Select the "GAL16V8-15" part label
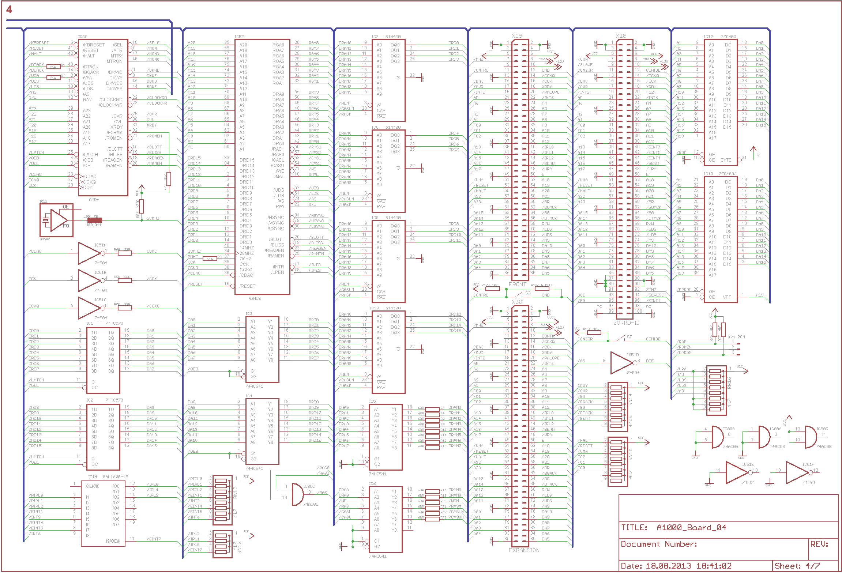The width and height of the screenshot is (842, 573). (x=116, y=477)
